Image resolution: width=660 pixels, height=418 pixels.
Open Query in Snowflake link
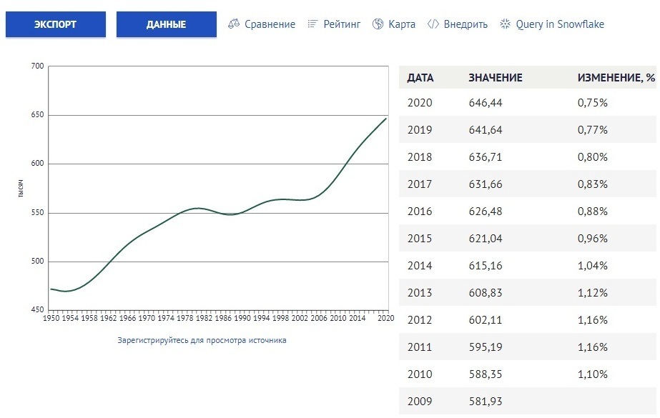pos(560,24)
